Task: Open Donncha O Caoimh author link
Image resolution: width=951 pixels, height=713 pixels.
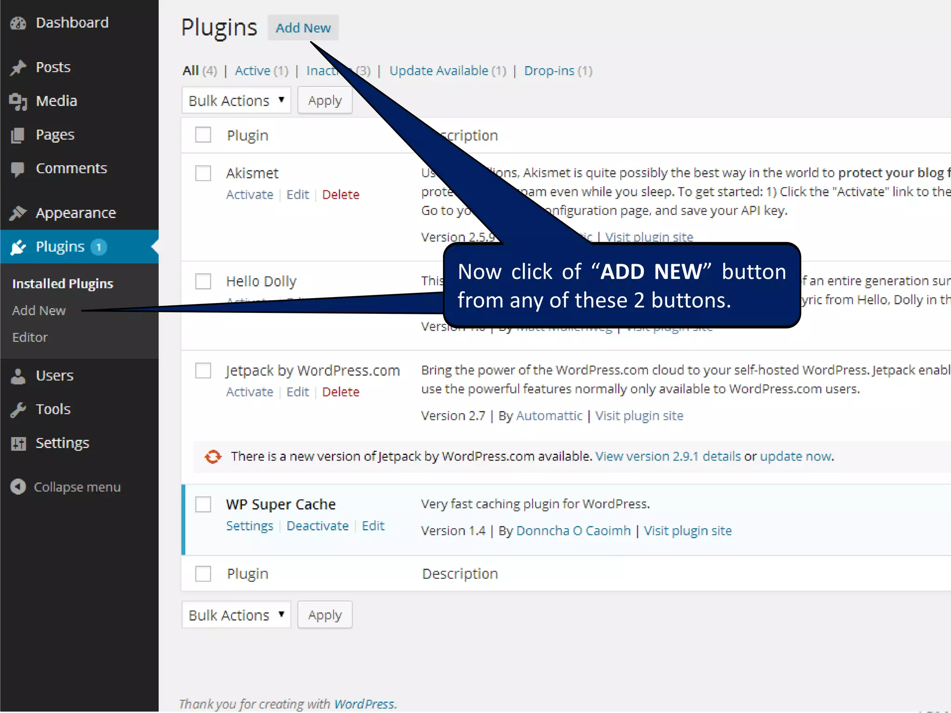Action: (x=573, y=531)
